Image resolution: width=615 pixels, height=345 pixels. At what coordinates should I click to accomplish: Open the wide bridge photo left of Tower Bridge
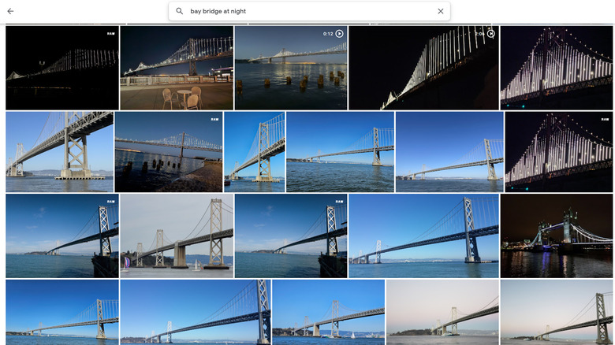point(423,236)
